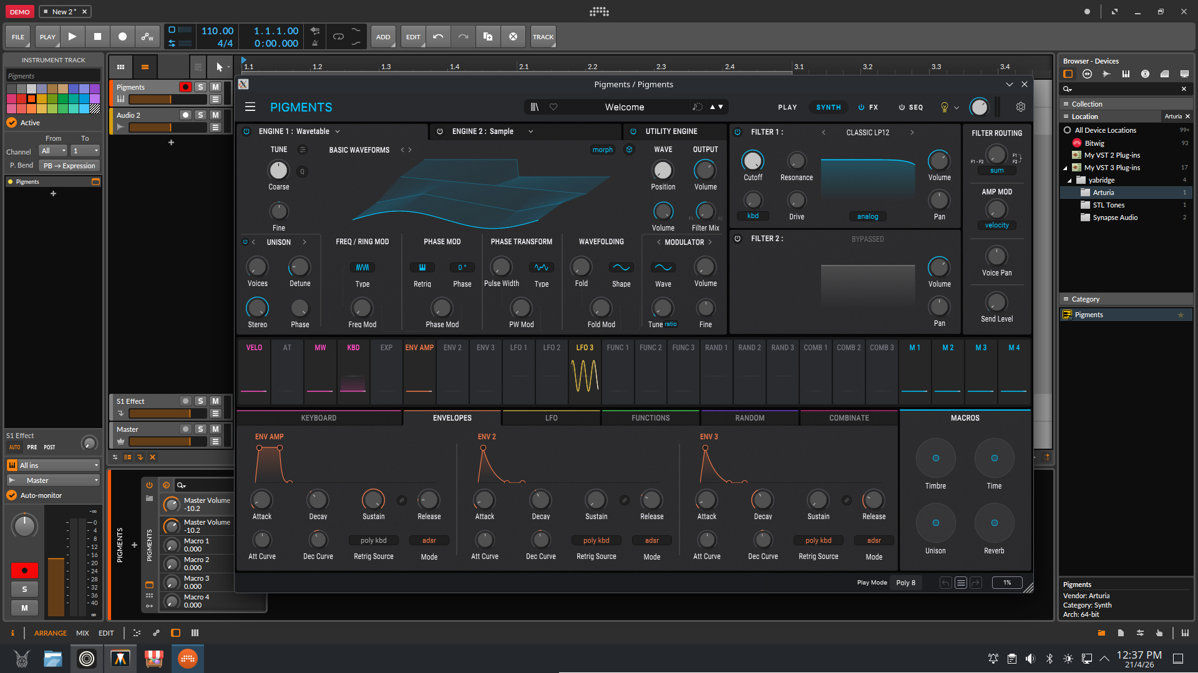Mute the S1 Effect track
This screenshot has height=673, width=1198.
pyautogui.click(x=215, y=401)
